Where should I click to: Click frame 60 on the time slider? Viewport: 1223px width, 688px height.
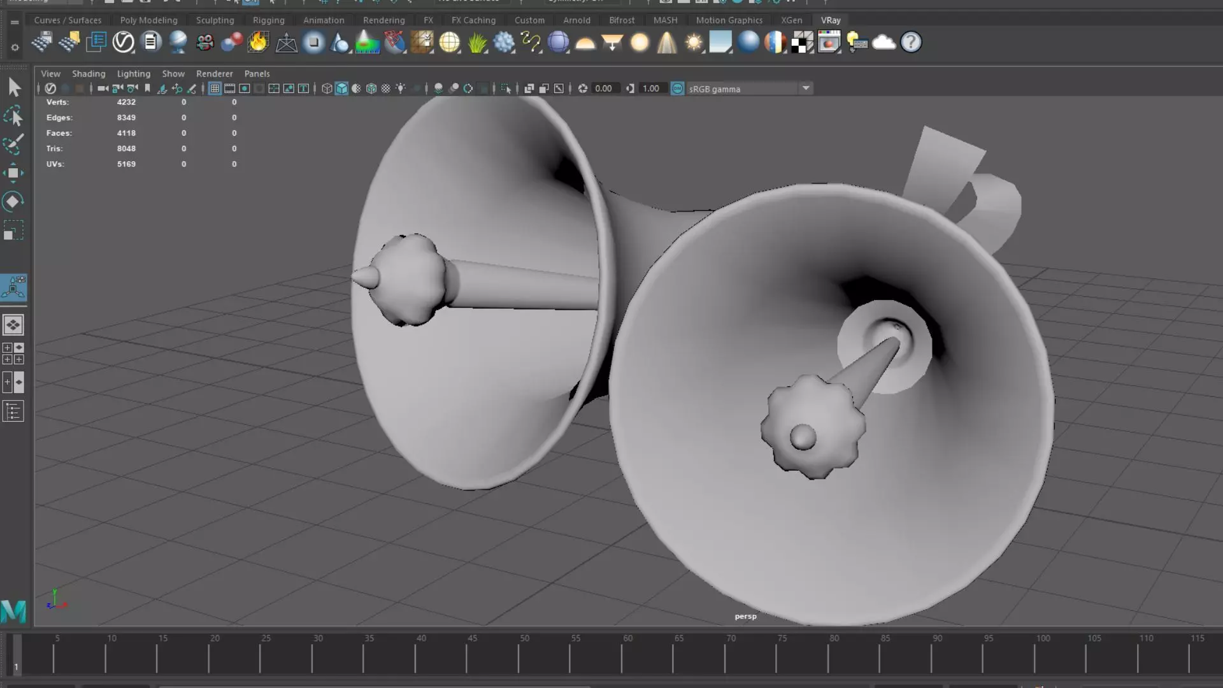point(623,656)
